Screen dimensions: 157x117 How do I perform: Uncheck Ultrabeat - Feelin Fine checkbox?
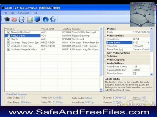coord(9,46)
